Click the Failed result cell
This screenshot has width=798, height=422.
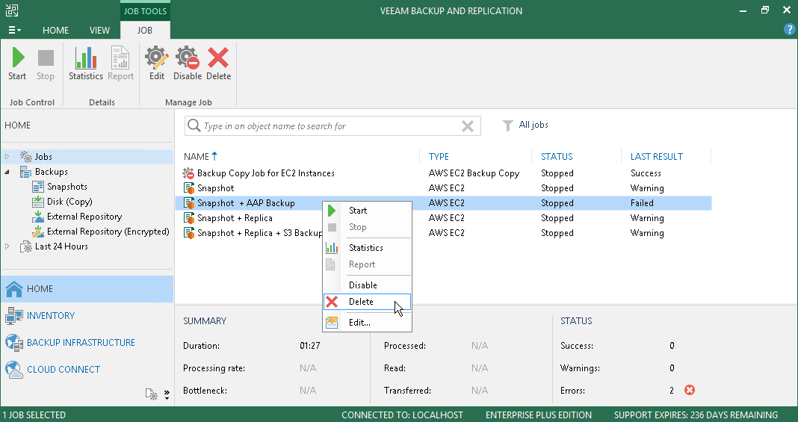pos(642,203)
